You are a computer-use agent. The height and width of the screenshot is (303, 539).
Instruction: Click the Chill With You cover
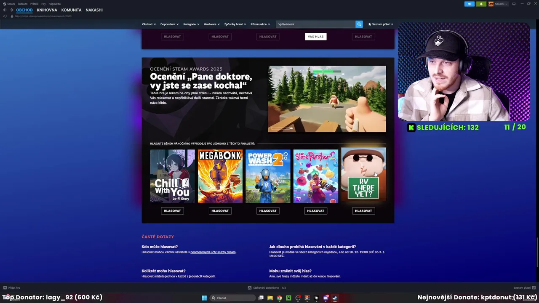tap(172, 176)
